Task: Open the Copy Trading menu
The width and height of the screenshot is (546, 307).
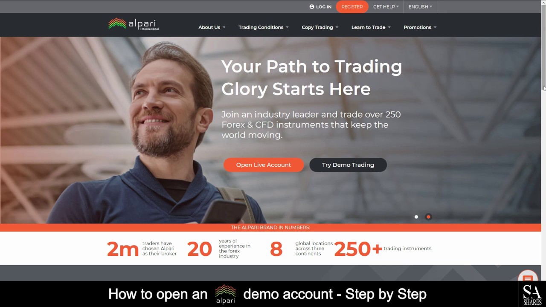Action: pos(320,27)
